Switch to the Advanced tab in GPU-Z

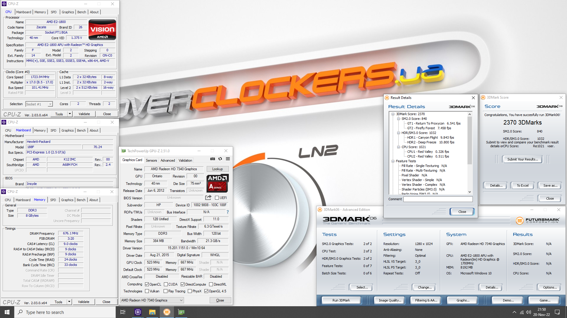tap(168, 160)
